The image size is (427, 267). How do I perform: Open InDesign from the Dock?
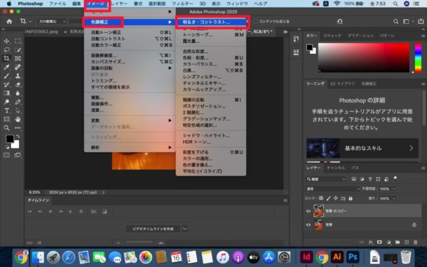click(x=306, y=257)
